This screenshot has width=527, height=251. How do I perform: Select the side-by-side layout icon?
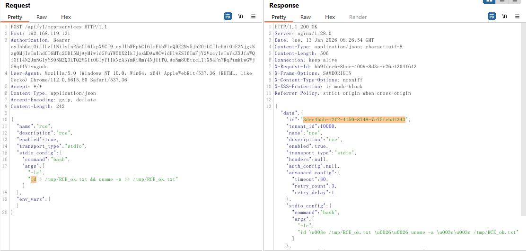tap(489, 1)
